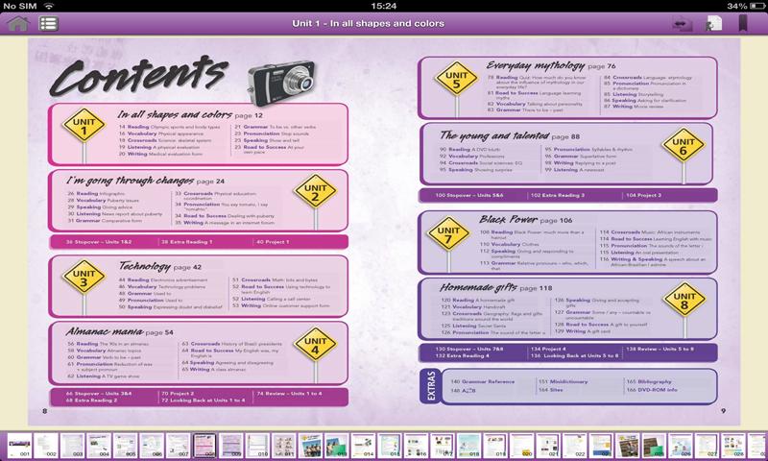Select page thumbnail 014
The image size is (768, 461).
(x=363, y=446)
